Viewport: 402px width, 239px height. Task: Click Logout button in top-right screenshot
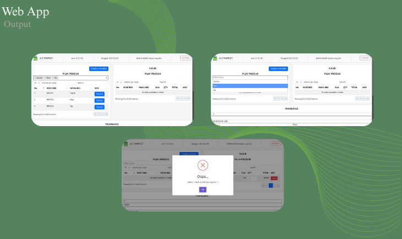pyautogui.click(x=365, y=58)
